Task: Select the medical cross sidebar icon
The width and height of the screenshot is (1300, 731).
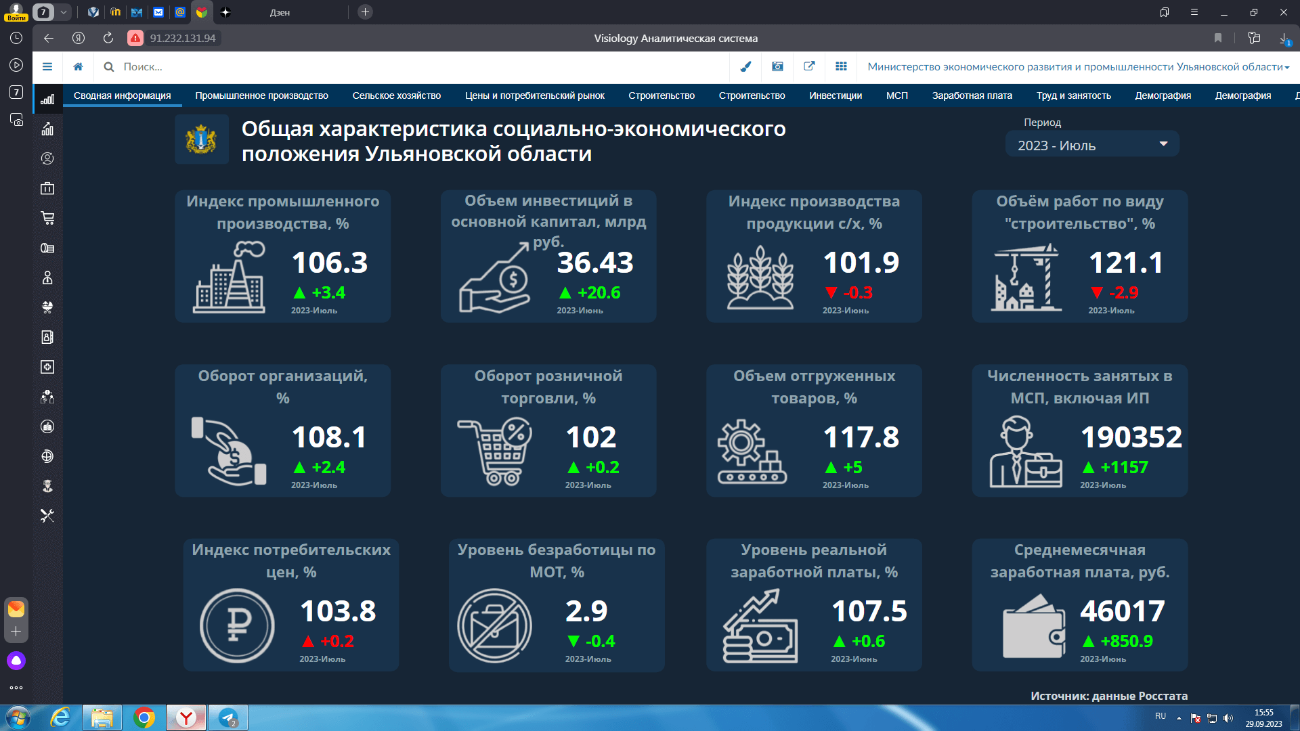Action: coord(47,367)
